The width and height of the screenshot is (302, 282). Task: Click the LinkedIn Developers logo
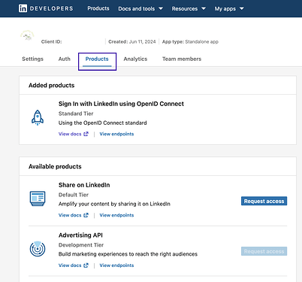[x=46, y=8]
